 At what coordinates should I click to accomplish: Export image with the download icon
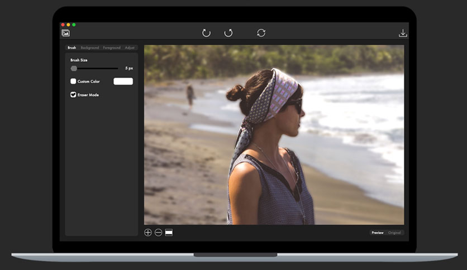pos(403,33)
